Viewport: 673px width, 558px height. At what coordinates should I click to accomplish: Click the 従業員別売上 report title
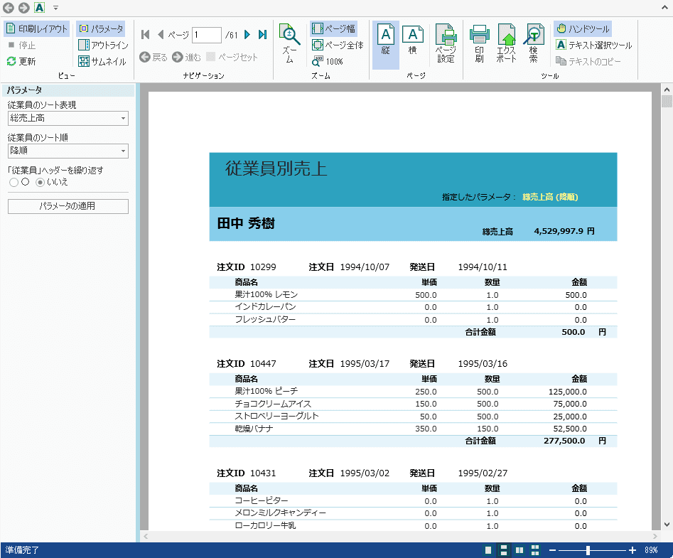(276, 168)
